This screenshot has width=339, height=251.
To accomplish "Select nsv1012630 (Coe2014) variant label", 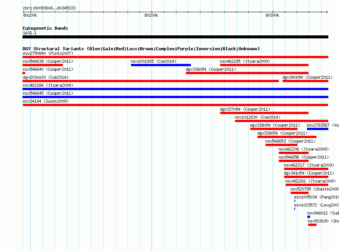I will pos(257,117).
